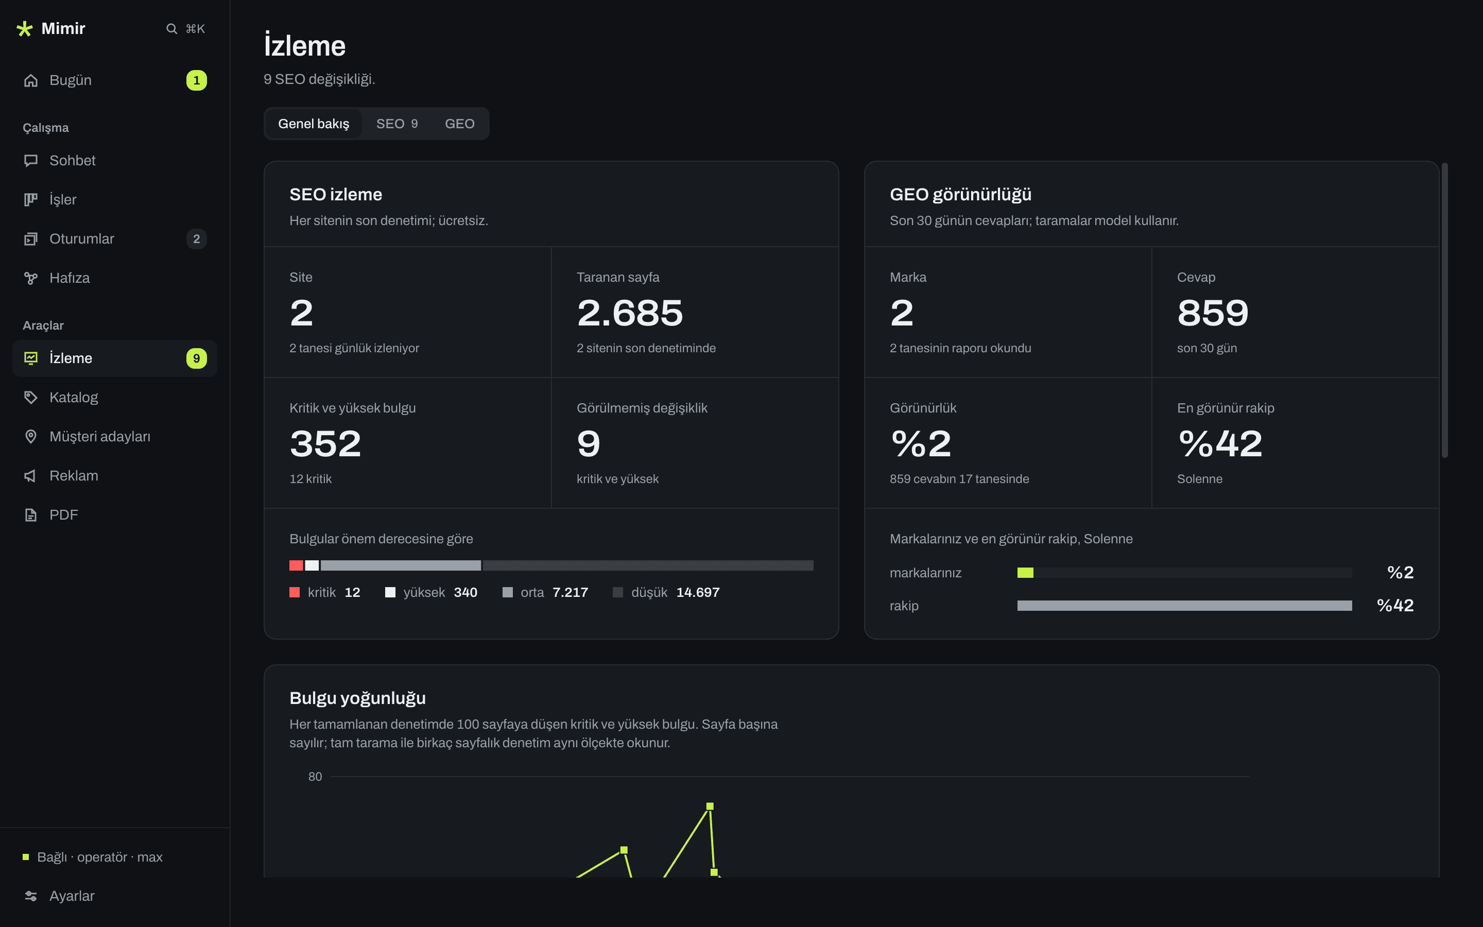The image size is (1483, 927).
Task: Click the Sohbet chat bubble icon
Action: click(x=31, y=161)
